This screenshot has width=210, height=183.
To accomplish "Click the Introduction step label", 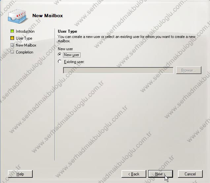I will click(25, 31).
